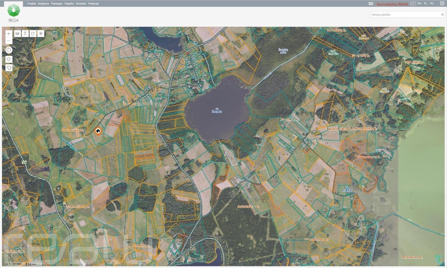Open the share or export map tool
The width and height of the screenshot is (447, 268).
[x=33, y=33]
